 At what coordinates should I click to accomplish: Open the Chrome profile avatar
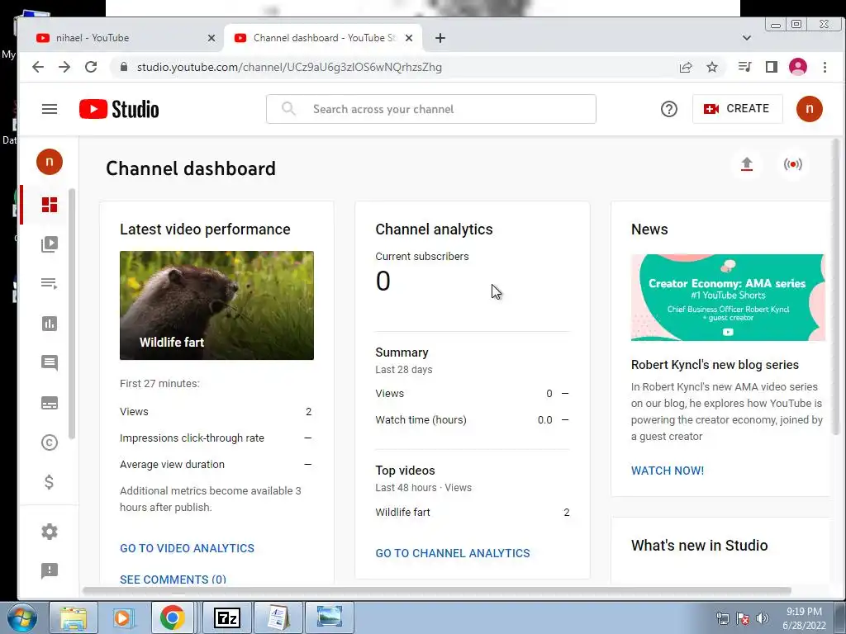[x=798, y=67]
